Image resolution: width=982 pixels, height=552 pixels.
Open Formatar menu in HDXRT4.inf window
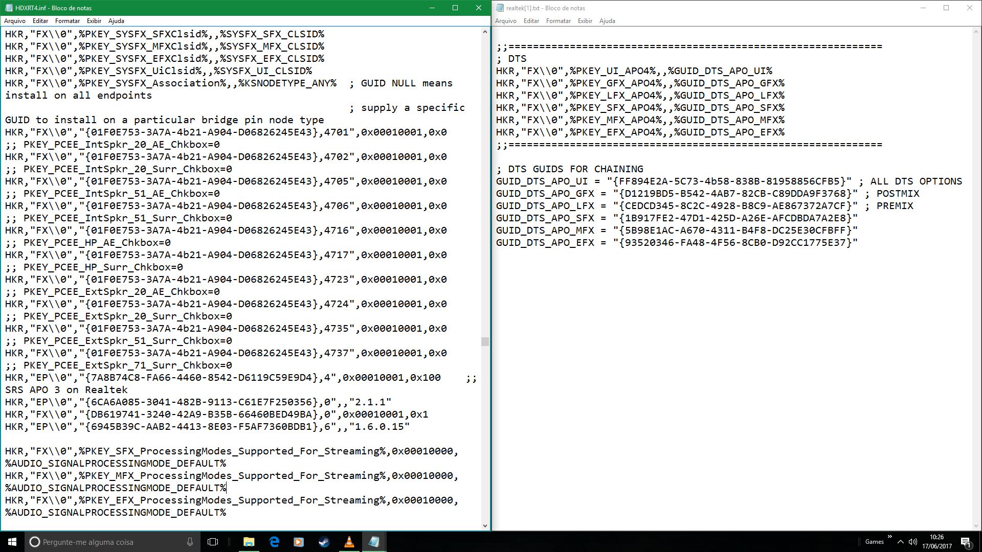(68, 21)
